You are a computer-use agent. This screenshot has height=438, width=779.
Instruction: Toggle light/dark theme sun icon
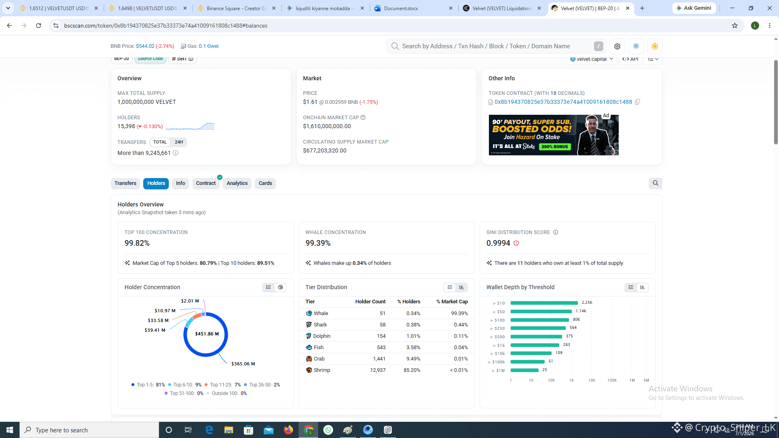pos(636,46)
